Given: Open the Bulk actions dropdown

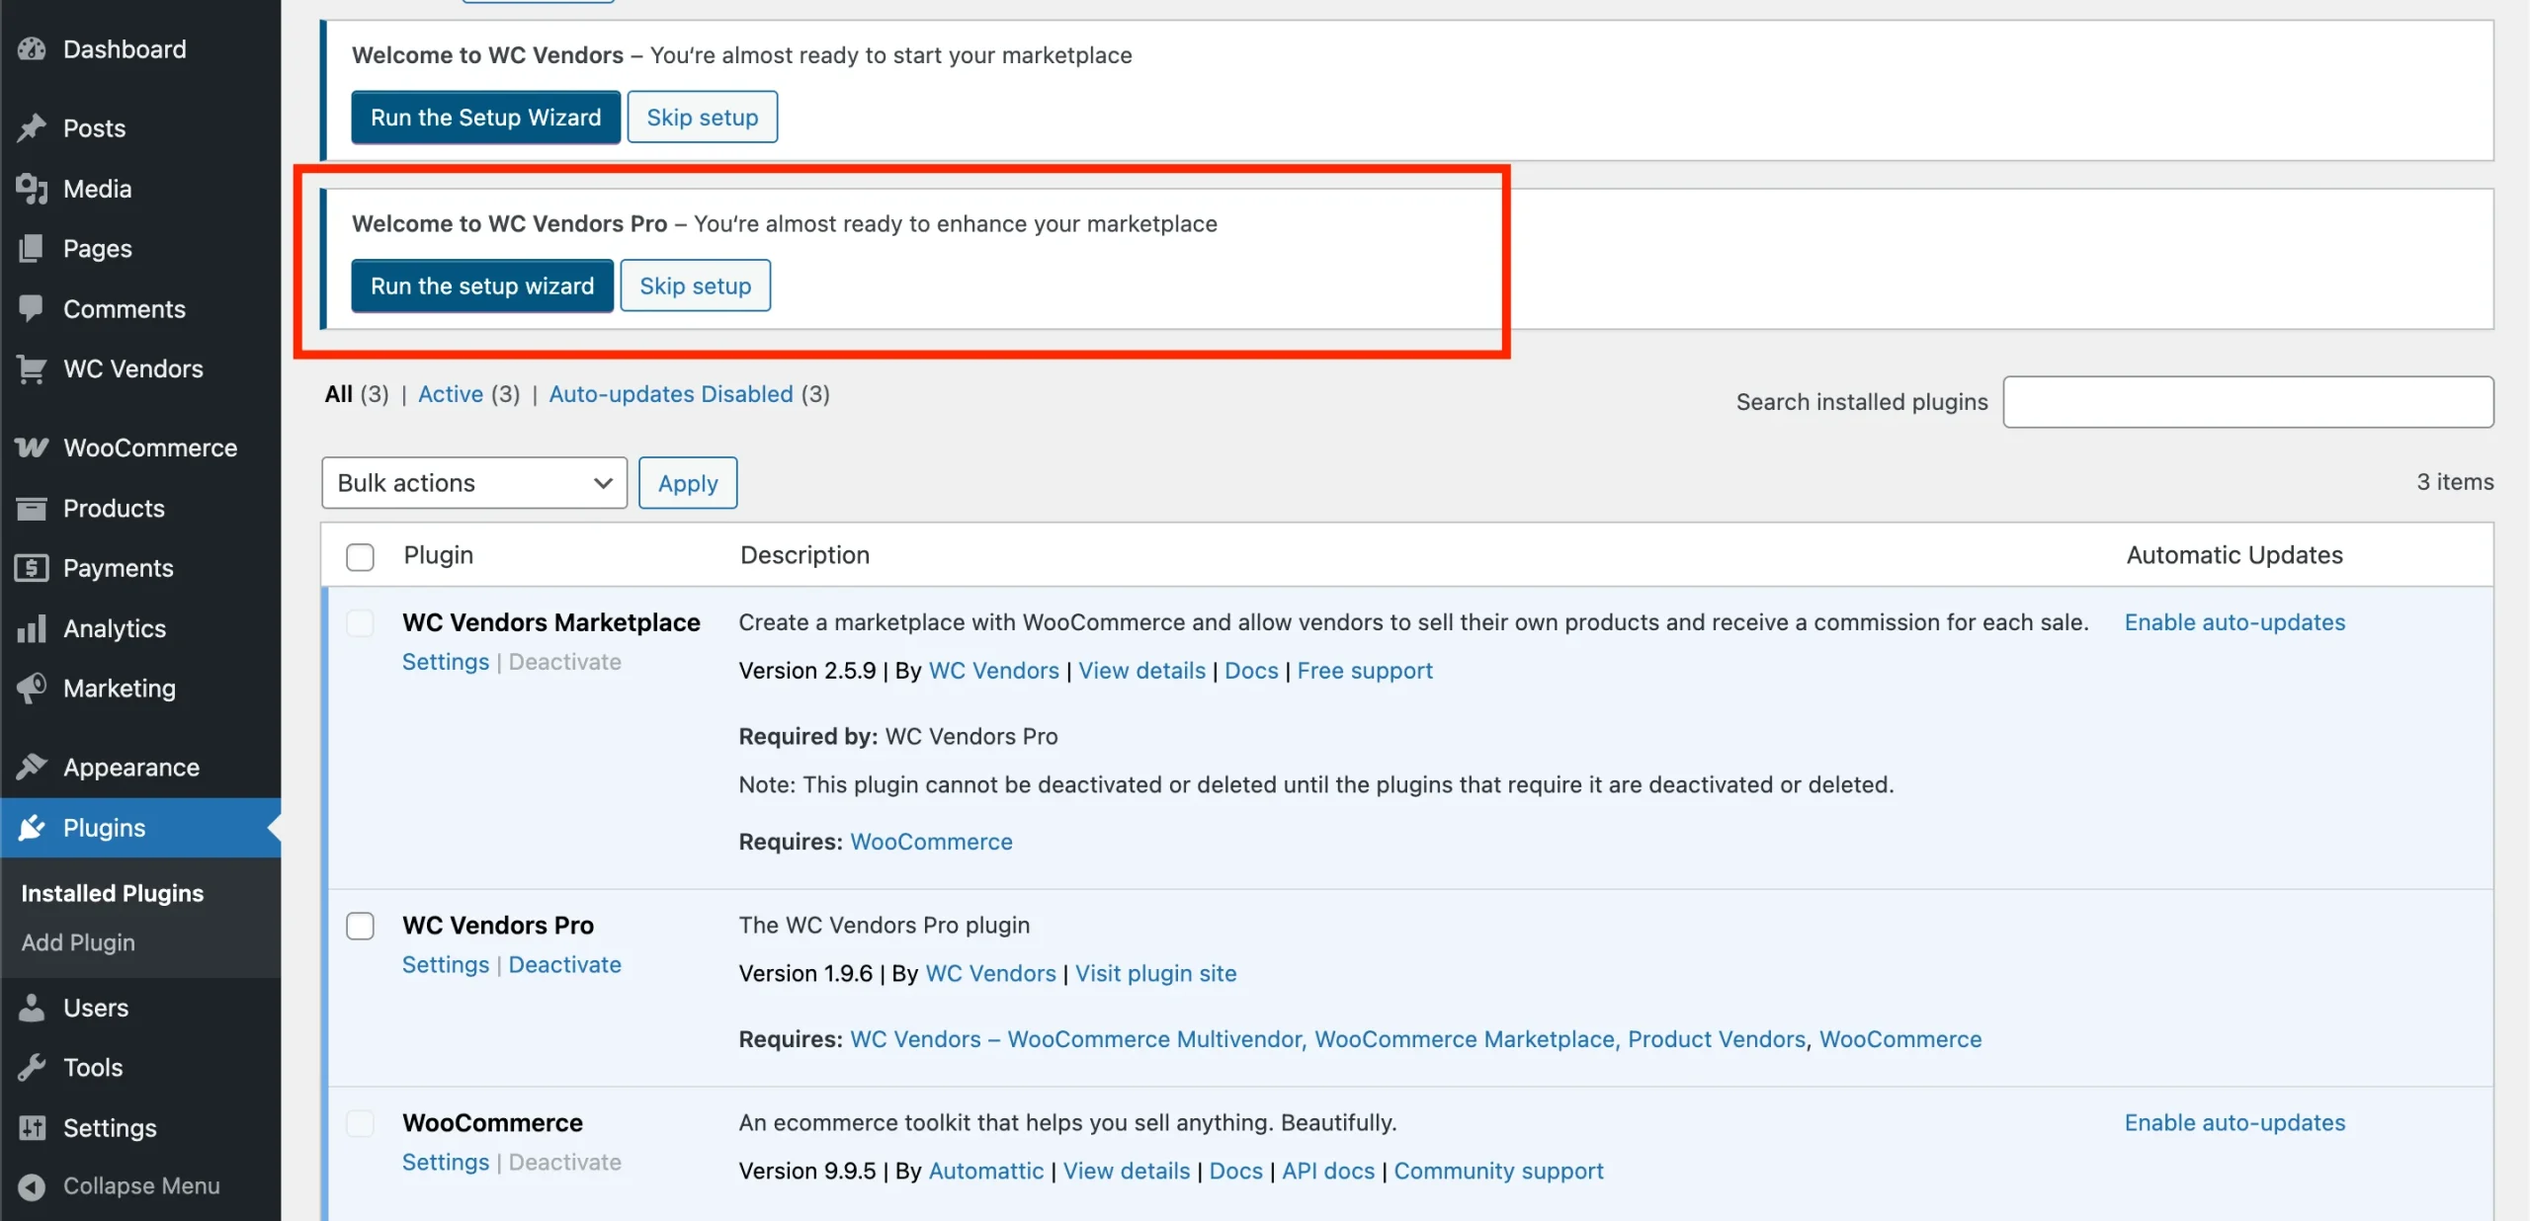Looking at the screenshot, I should (474, 483).
